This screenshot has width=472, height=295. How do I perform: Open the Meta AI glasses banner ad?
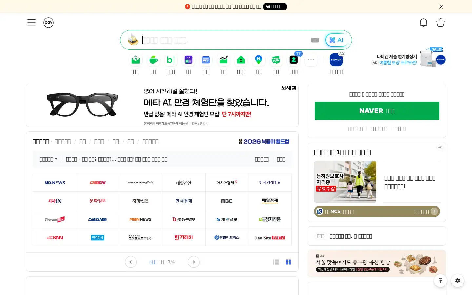[162, 105]
